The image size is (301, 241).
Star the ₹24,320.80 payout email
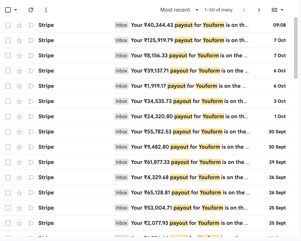point(19,117)
